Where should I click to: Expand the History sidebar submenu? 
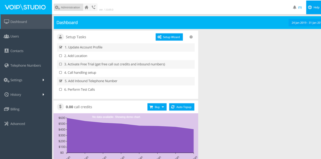point(43,95)
